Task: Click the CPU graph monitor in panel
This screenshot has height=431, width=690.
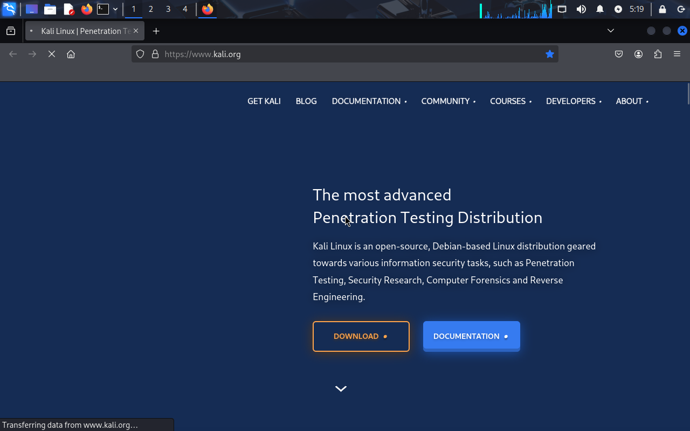Action: pos(516,10)
